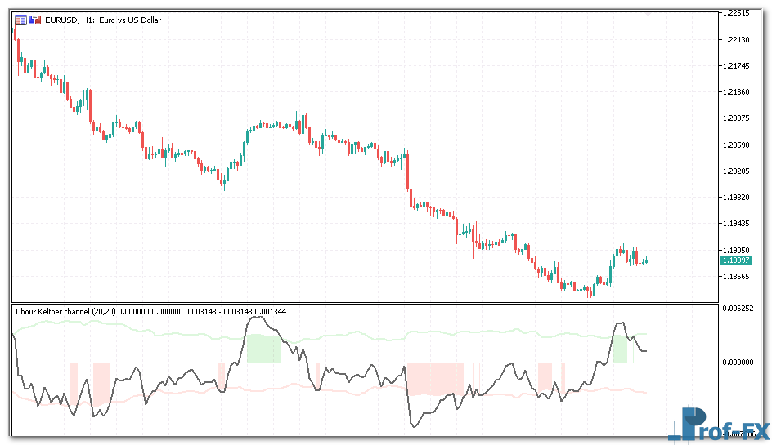Click the small green zone at indicator's right end
Image resolution: width=772 pixels, height=445 pixels.
click(621, 351)
